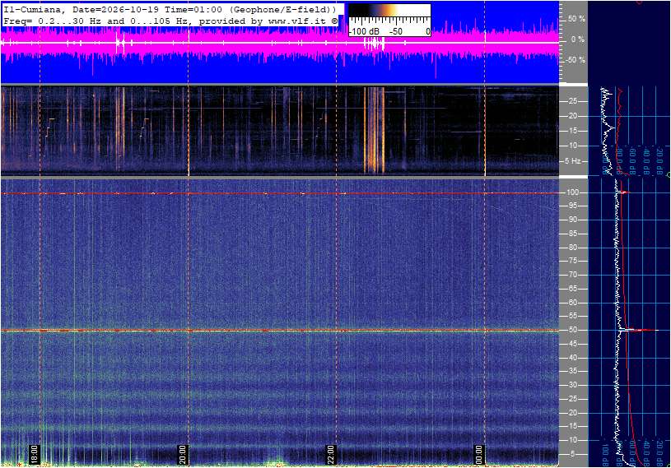Image resolution: width=671 pixels, height=468 pixels.
Task: Click the 100 tick on E-field frequency axis
Action: coord(572,192)
